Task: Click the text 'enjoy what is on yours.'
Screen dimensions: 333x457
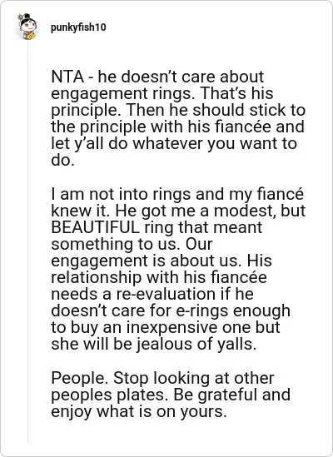Action: 139,412
